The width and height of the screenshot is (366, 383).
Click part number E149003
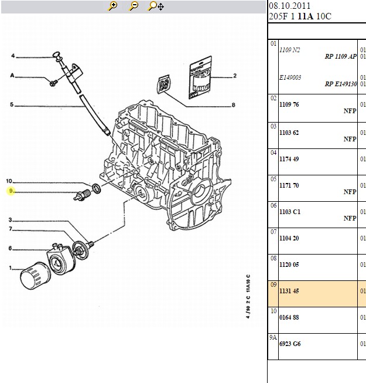pos(290,77)
